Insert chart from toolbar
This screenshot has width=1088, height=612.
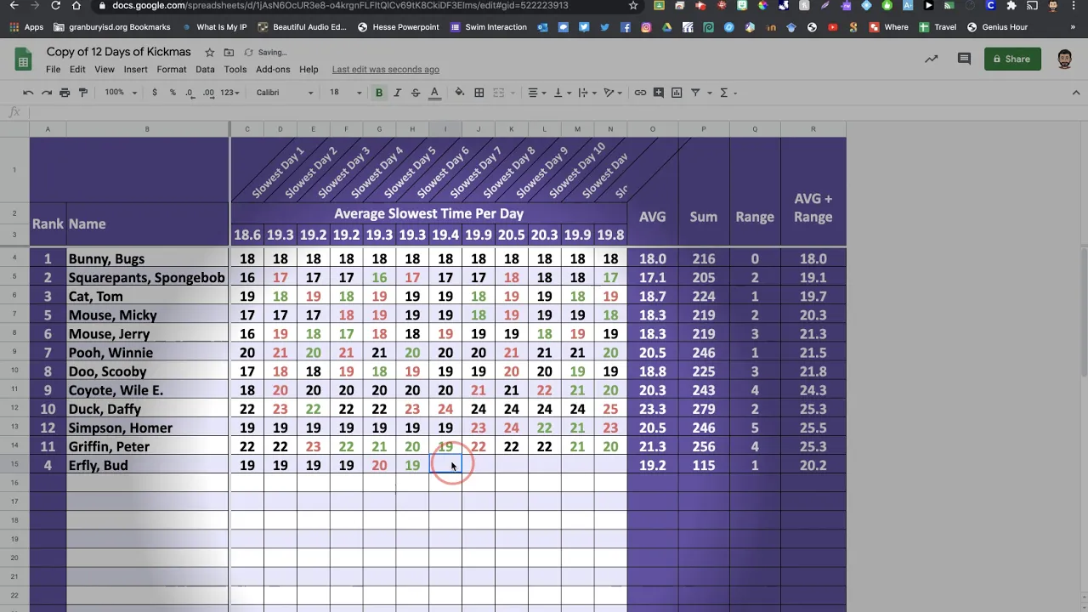[677, 93]
